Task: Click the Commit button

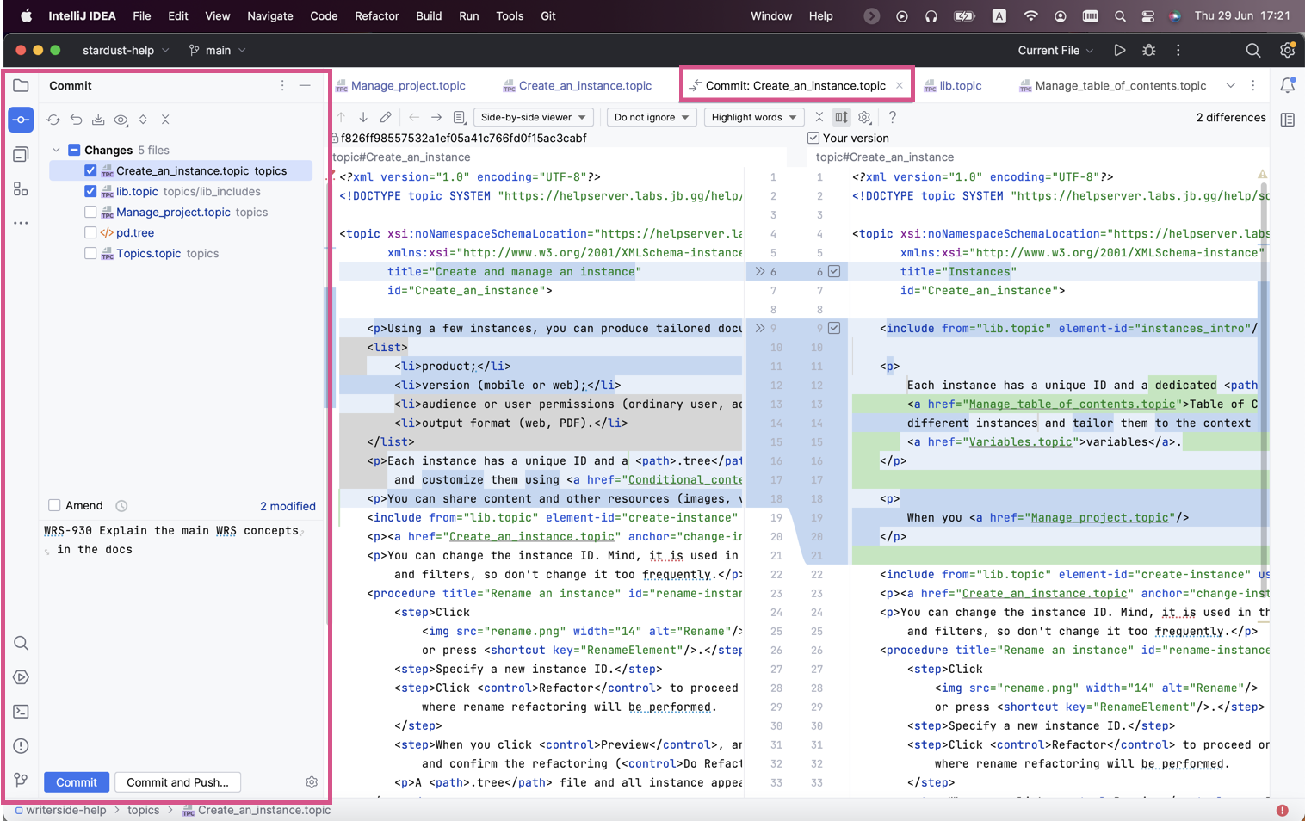Action: click(x=76, y=782)
